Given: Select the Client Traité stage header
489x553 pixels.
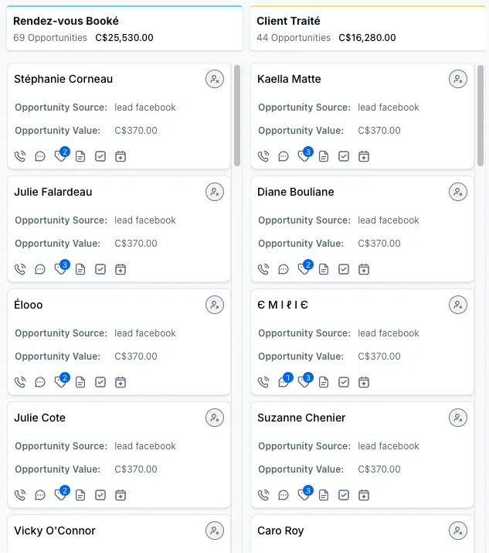Looking at the screenshot, I should tap(289, 21).
